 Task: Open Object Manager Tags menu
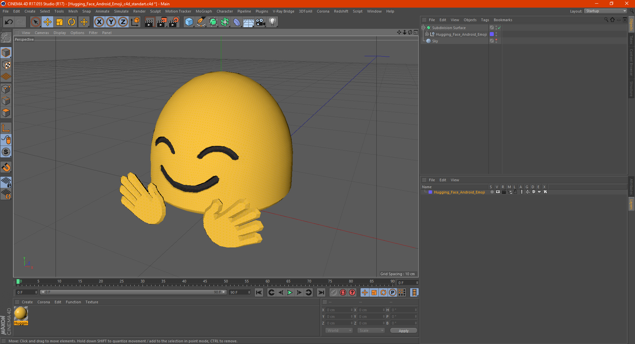pos(485,20)
